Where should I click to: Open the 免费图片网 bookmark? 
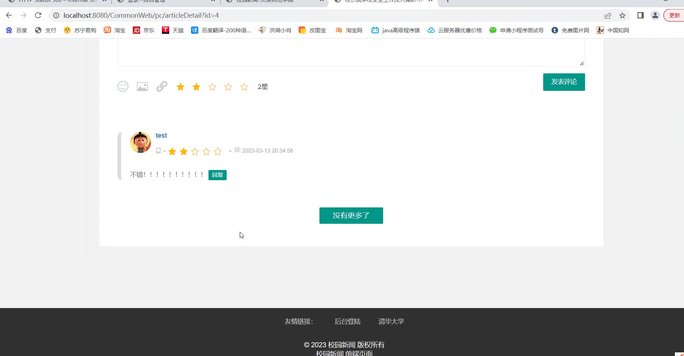click(x=570, y=30)
